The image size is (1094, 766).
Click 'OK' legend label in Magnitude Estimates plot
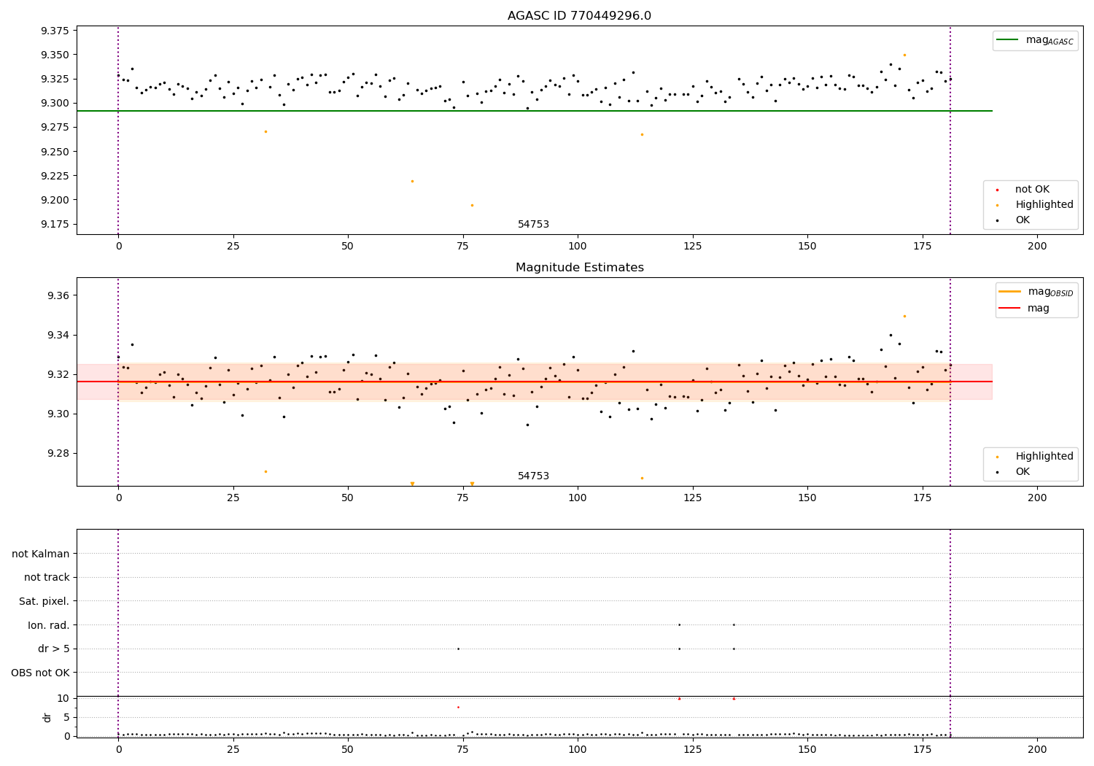pyautogui.click(x=1023, y=472)
